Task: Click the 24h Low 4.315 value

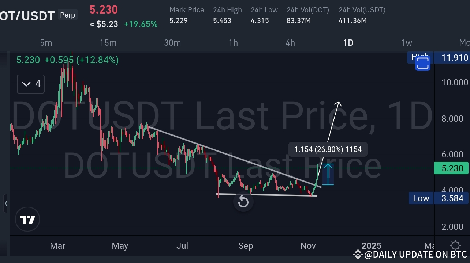Action: click(260, 20)
